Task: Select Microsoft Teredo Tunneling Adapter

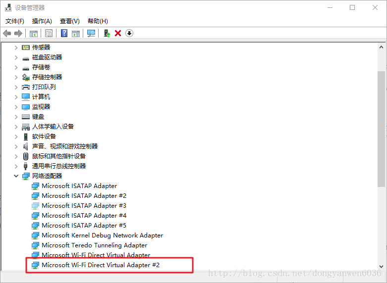Action: point(94,245)
